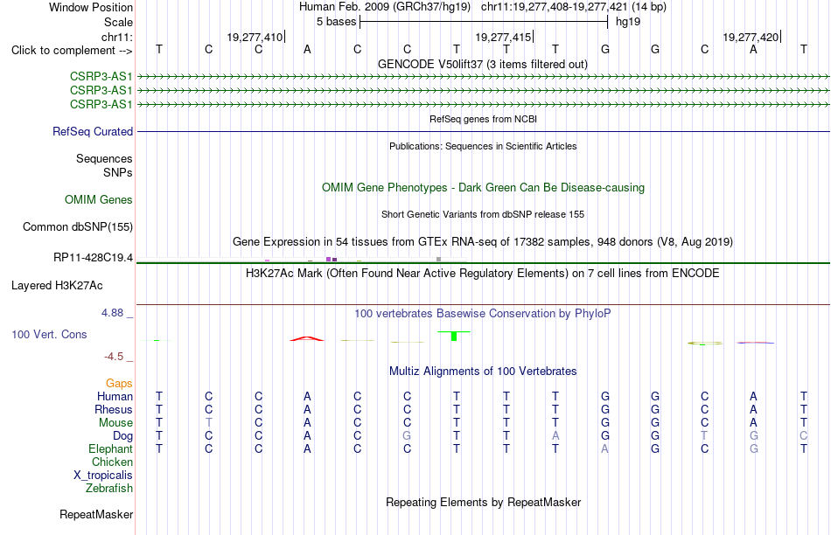Open 'Short Genetic Variants from dbSNP release 155'
This screenshot has height=535, width=831.
483,214
